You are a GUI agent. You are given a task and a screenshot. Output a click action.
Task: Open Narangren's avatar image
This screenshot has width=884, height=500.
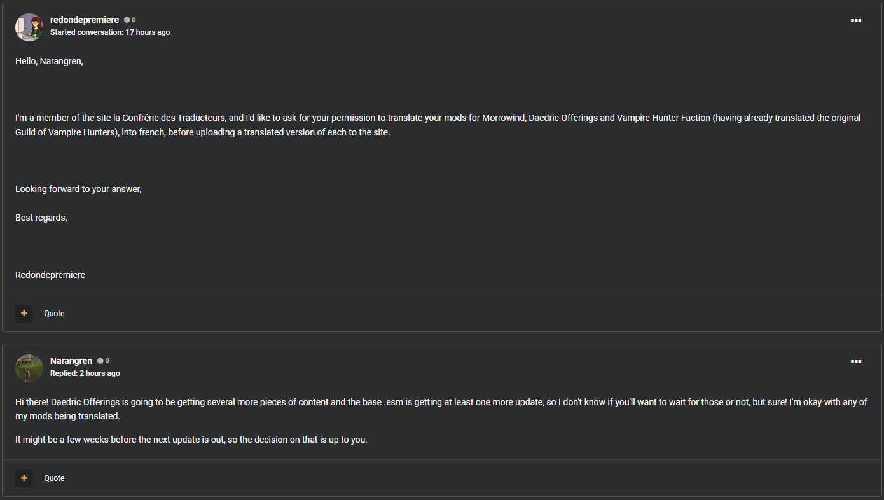(x=29, y=368)
